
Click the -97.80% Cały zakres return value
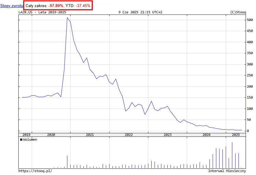click(x=56, y=6)
